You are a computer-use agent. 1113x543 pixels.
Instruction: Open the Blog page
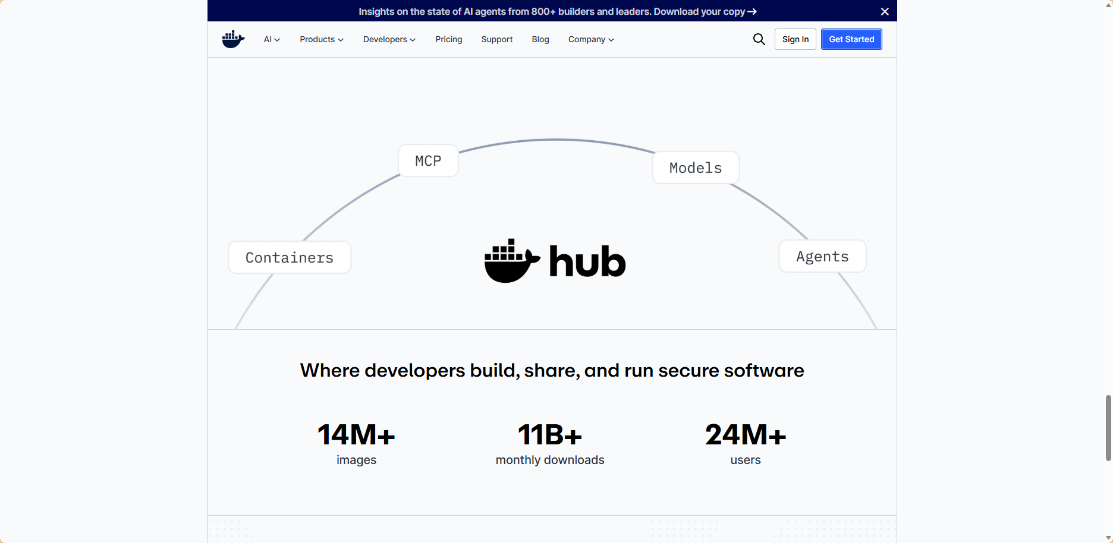(x=540, y=39)
